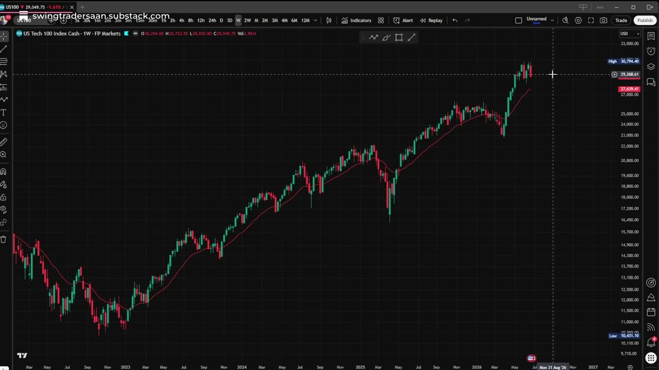The height and width of the screenshot is (370, 659).
Task: Switch to the 12M timeframe
Action: coord(305,21)
